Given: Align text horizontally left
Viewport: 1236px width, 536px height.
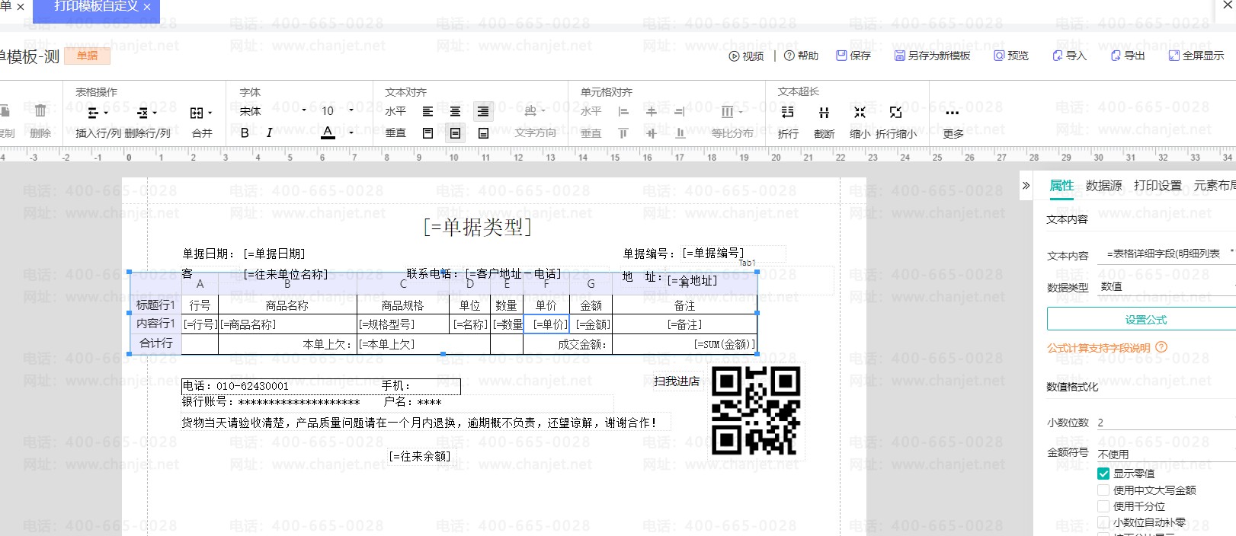Looking at the screenshot, I should pos(427,111).
